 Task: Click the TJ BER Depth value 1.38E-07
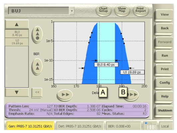(94, 106)
